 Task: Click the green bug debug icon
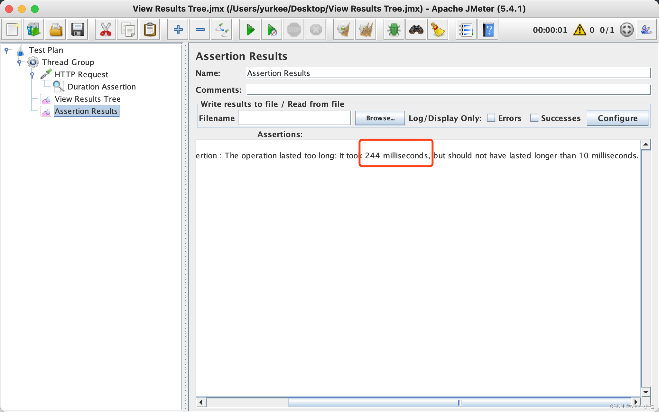coord(394,30)
